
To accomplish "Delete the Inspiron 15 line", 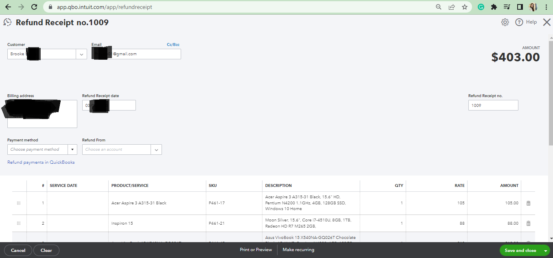I will coord(529,223).
